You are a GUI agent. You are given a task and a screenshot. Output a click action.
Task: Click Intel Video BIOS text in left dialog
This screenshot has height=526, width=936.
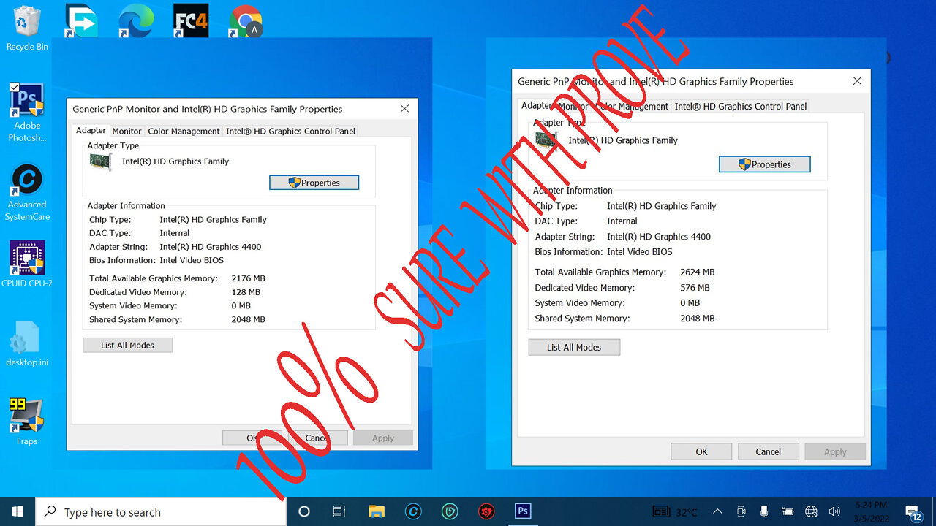(x=192, y=260)
